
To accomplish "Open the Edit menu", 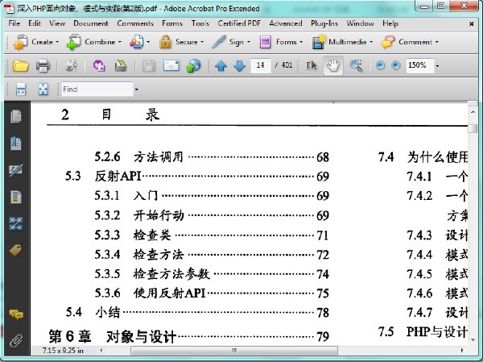I will coord(35,23).
